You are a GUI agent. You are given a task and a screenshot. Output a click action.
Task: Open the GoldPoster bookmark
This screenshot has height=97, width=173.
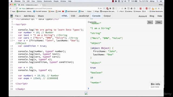coord(24,11)
